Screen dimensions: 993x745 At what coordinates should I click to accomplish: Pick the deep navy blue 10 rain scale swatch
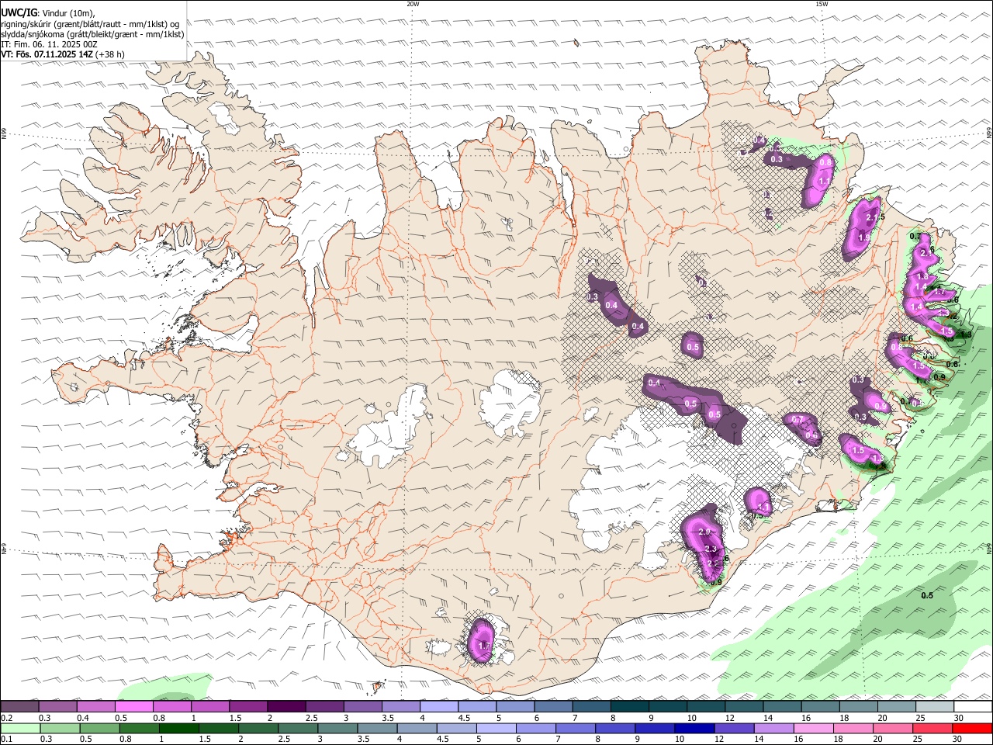click(x=694, y=728)
